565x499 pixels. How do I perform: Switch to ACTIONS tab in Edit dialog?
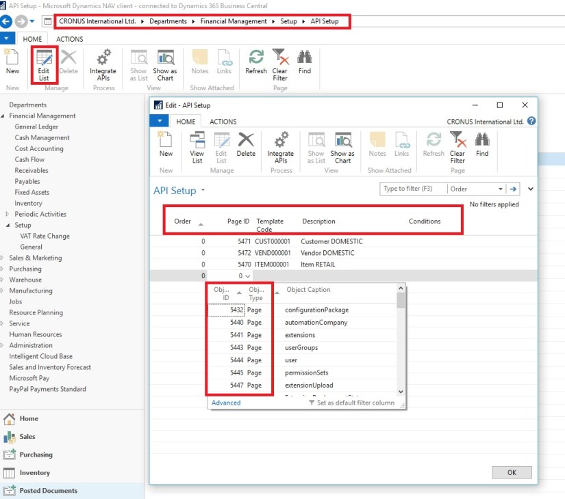[223, 122]
